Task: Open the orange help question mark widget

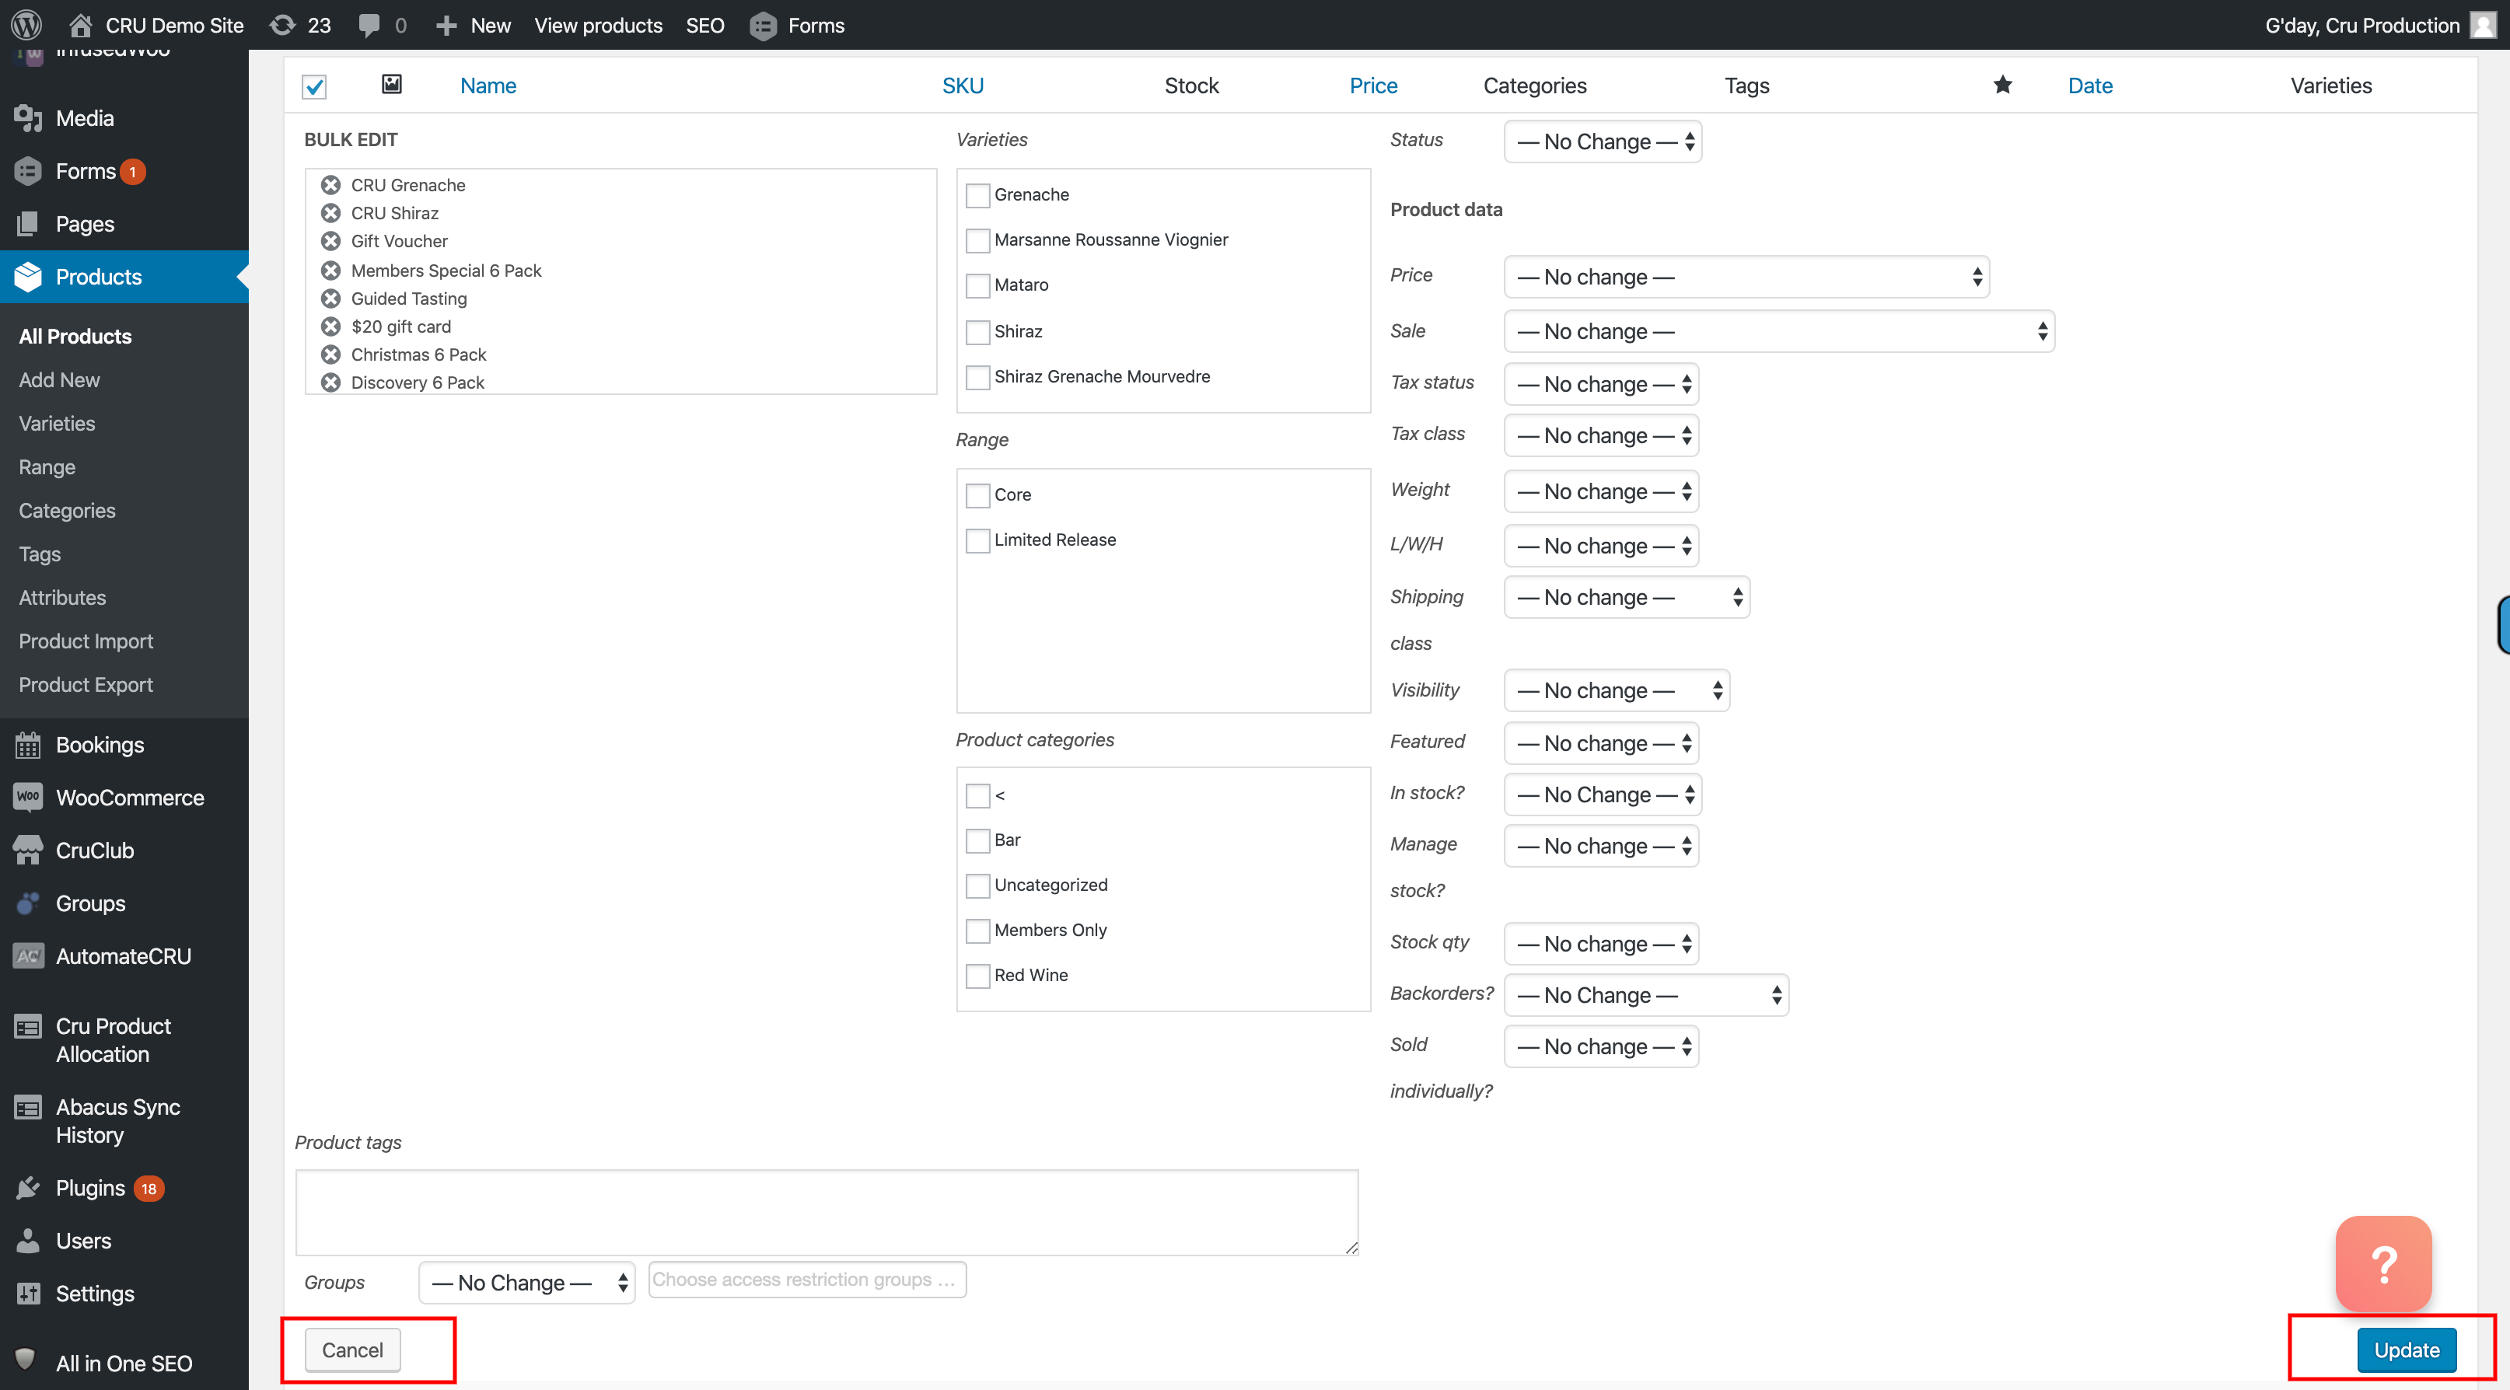Action: click(x=2383, y=1264)
